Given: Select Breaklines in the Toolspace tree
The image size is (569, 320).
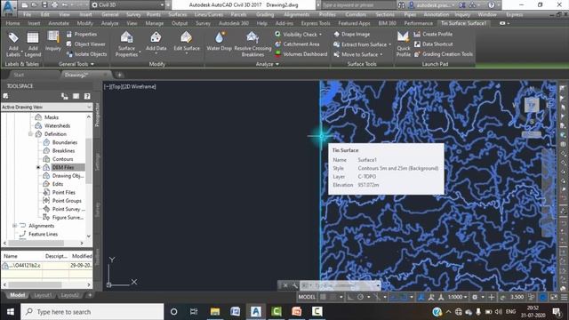Looking at the screenshot, I should (63, 150).
